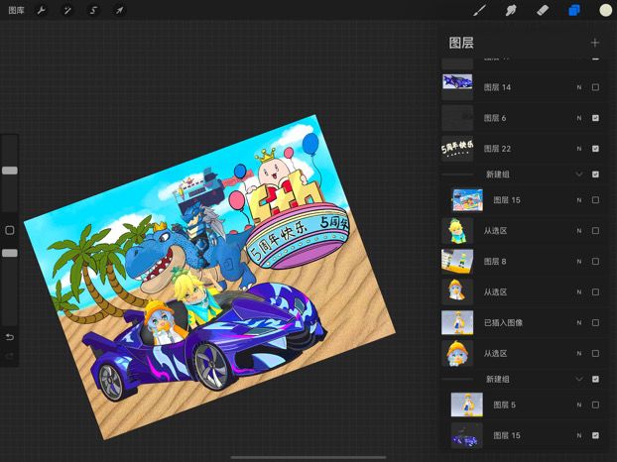617x462 pixels.
Task: Add a new layer with plus button
Action: coord(595,43)
